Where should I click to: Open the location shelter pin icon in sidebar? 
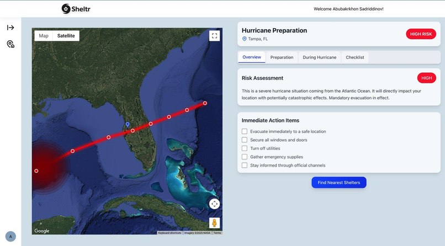click(10, 44)
